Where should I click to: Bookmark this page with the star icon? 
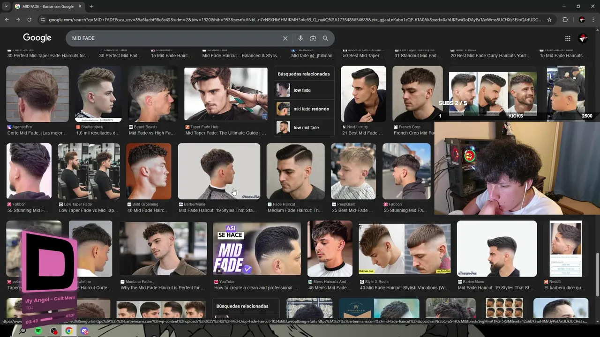coord(549,20)
